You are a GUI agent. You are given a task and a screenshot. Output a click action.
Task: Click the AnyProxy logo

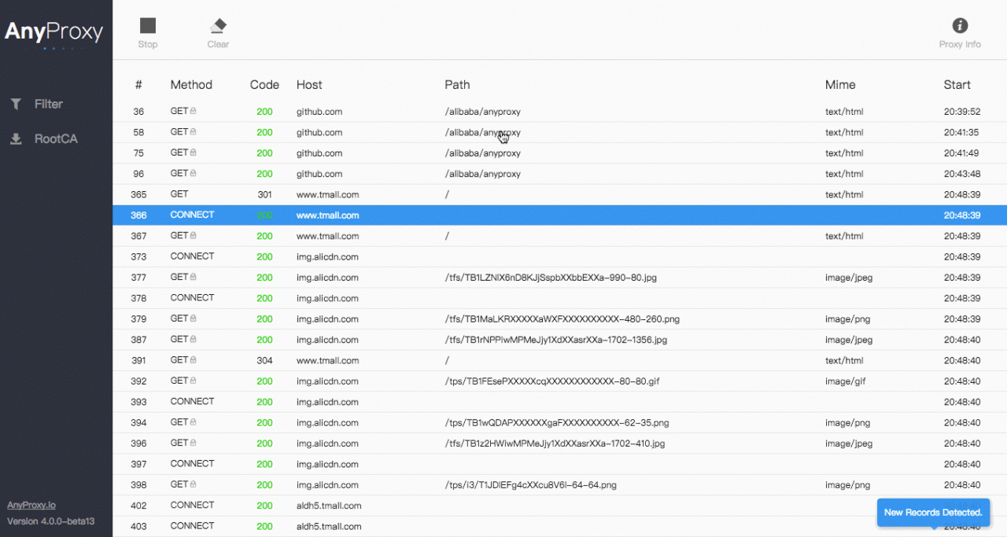pyautogui.click(x=54, y=32)
